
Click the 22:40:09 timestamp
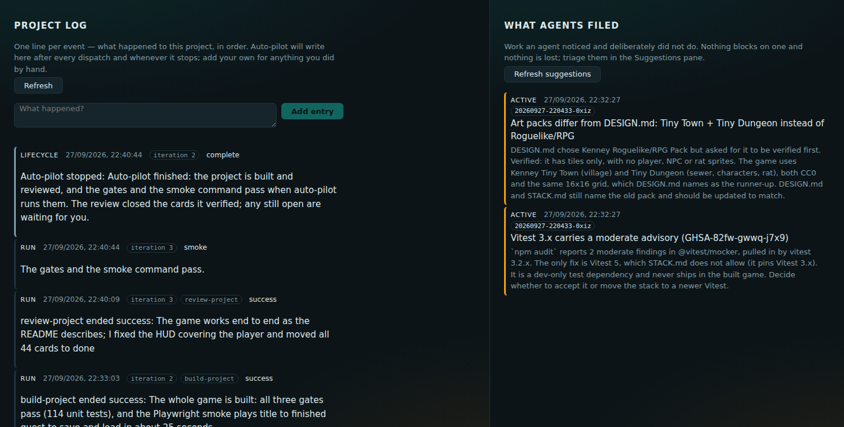(x=81, y=299)
